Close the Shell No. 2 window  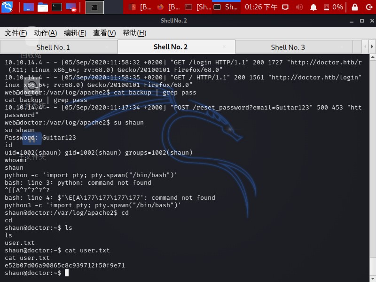click(x=372, y=21)
